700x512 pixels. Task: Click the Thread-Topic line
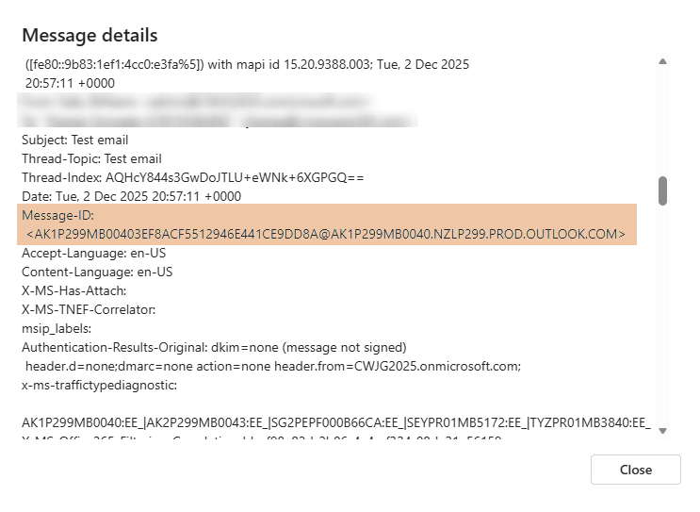(91, 158)
